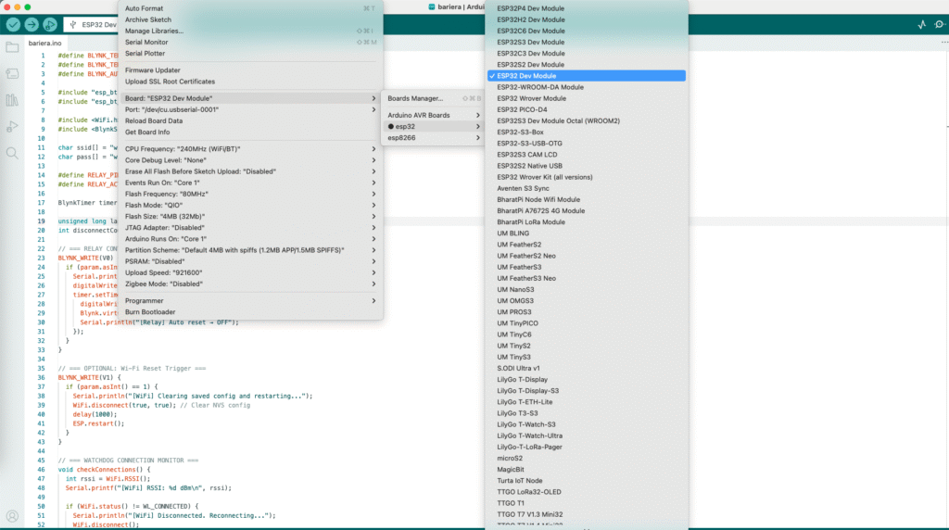Expand the Port /dev/cu.usbserial-0001 submenu
The height and width of the screenshot is (530, 949).
[250, 109]
